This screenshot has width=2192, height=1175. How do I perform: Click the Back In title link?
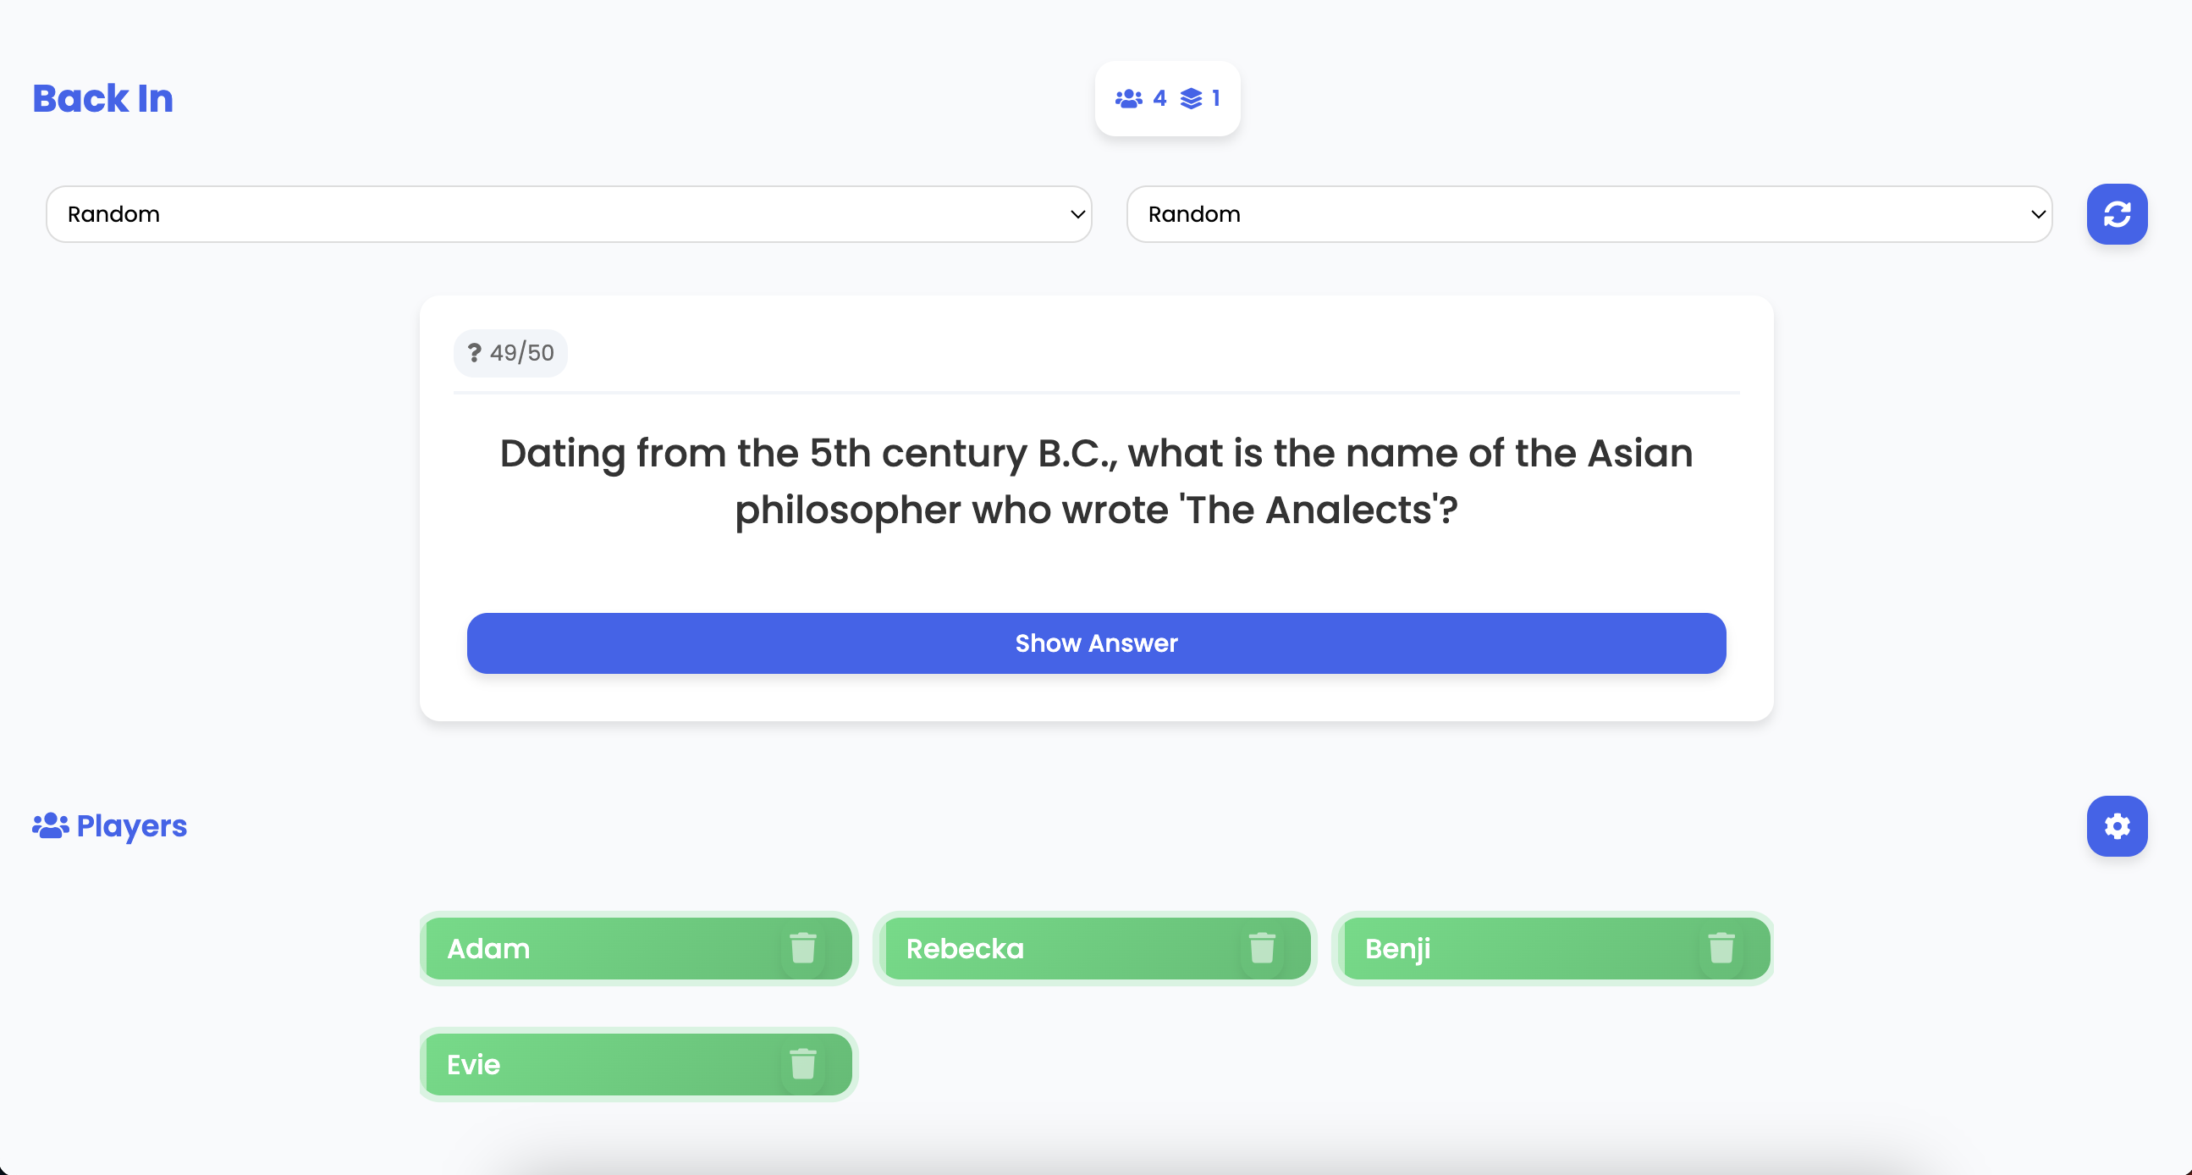pos(103,99)
